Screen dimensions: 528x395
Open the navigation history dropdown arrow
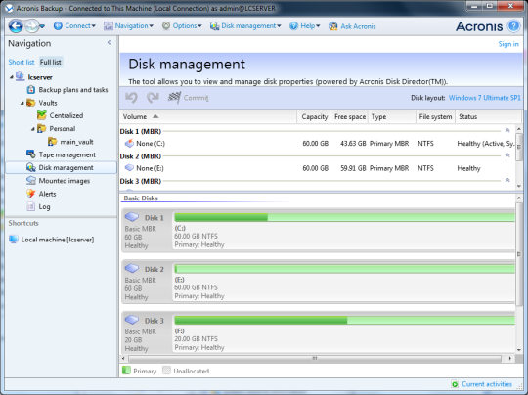tap(42, 26)
